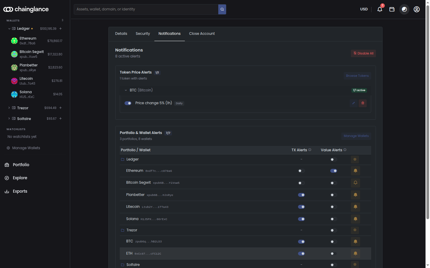Screen dimensions: 430x268
Task: Add wallet to Ledger with plus icon
Action: pos(61,29)
